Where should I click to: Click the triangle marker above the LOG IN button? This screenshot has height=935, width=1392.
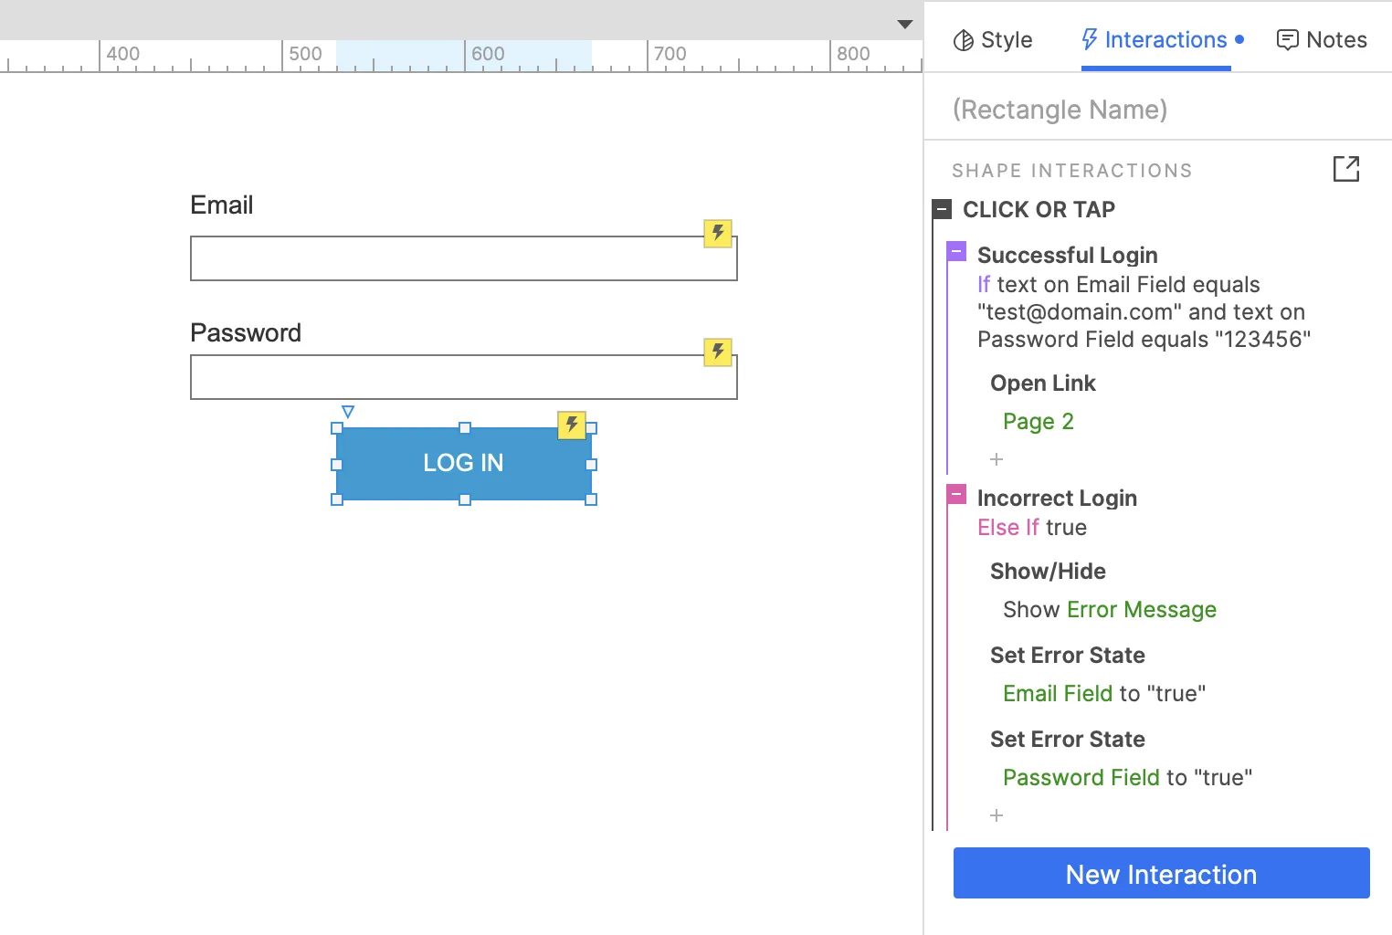tap(348, 412)
